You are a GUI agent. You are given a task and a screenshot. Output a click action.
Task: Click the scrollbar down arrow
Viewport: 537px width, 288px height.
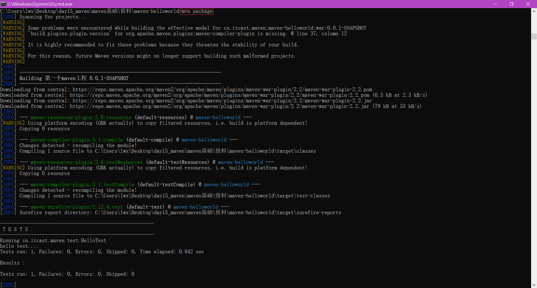(534, 285)
